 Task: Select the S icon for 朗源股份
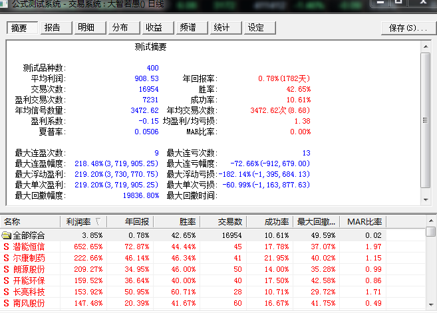[x=7, y=269]
